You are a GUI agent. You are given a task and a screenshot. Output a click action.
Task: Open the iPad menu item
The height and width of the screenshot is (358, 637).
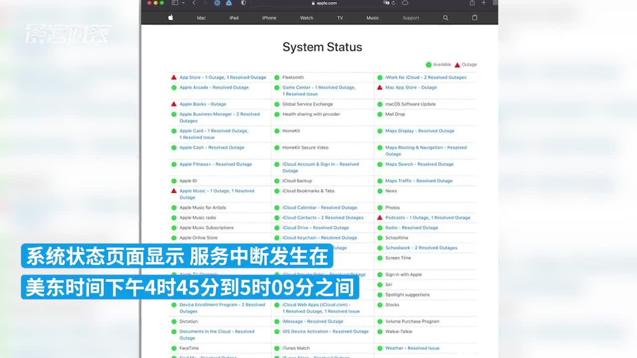pyautogui.click(x=234, y=18)
